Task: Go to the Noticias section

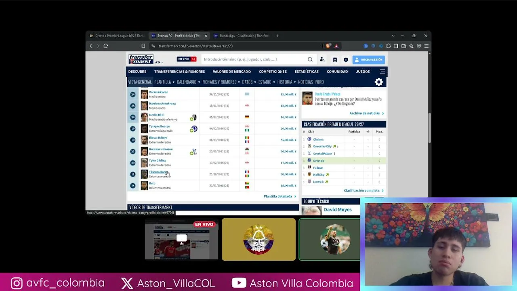Action: pyautogui.click(x=305, y=82)
